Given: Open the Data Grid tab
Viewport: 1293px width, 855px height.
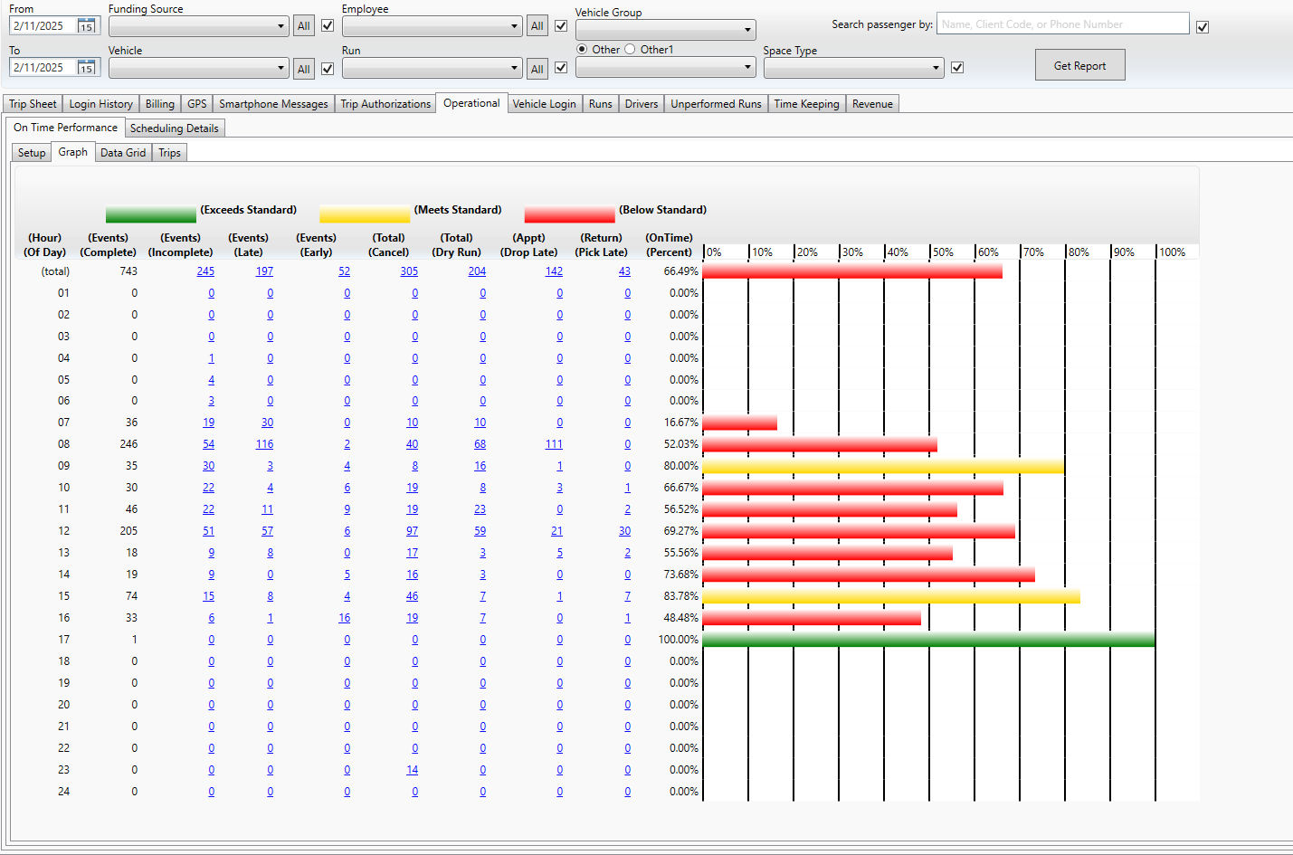Looking at the screenshot, I should click(x=123, y=152).
